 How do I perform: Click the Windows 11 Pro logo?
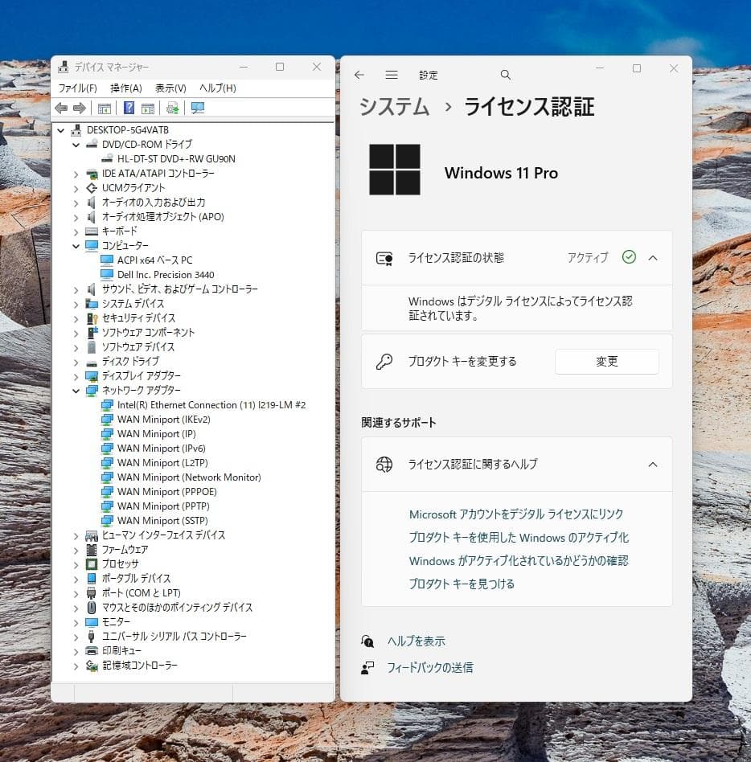tap(395, 170)
